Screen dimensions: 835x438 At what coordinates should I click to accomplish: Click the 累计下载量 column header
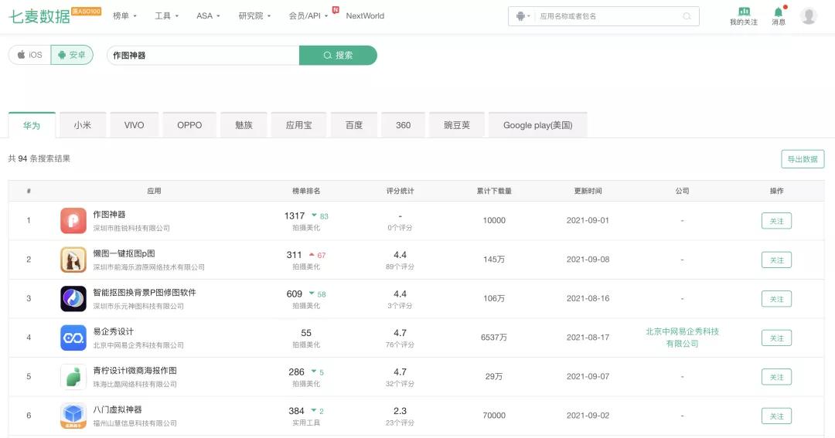click(494, 191)
